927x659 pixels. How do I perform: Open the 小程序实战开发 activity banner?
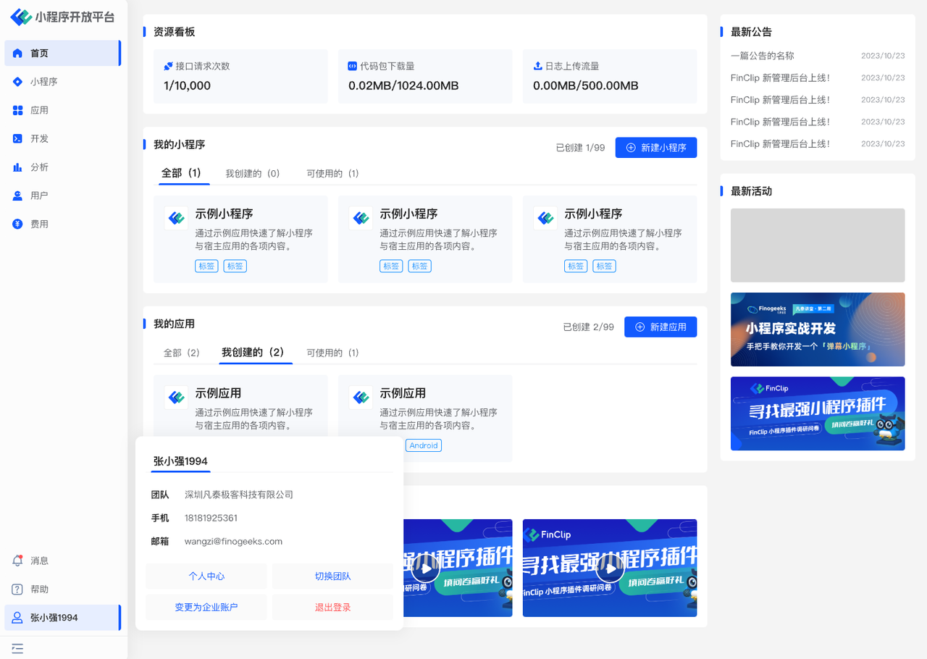[x=817, y=329]
